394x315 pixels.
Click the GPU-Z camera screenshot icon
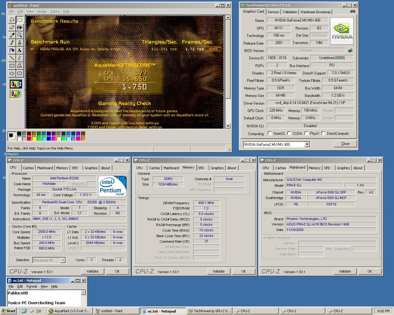(353, 11)
